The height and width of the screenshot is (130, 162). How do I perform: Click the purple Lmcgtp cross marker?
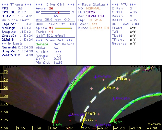pyautogui.click(x=70, y=115)
